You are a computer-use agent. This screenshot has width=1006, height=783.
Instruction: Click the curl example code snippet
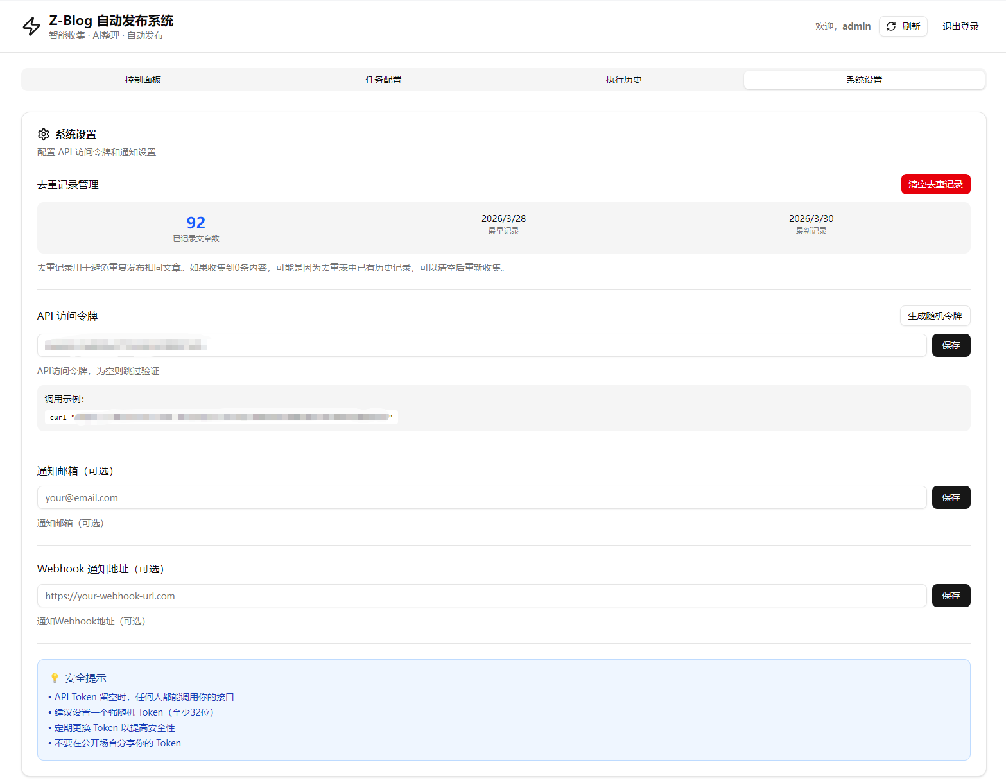coord(221,417)
